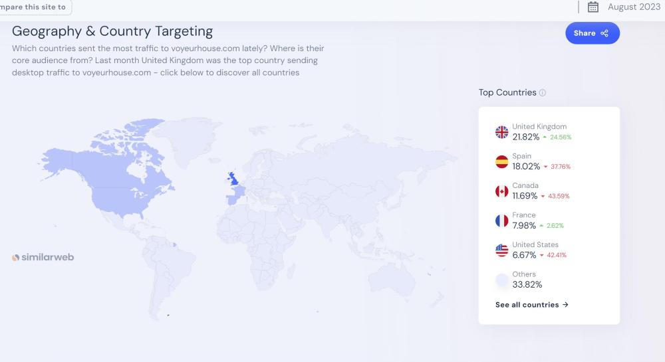
Task: Click the Share button
Action: [x=592, y=33]
